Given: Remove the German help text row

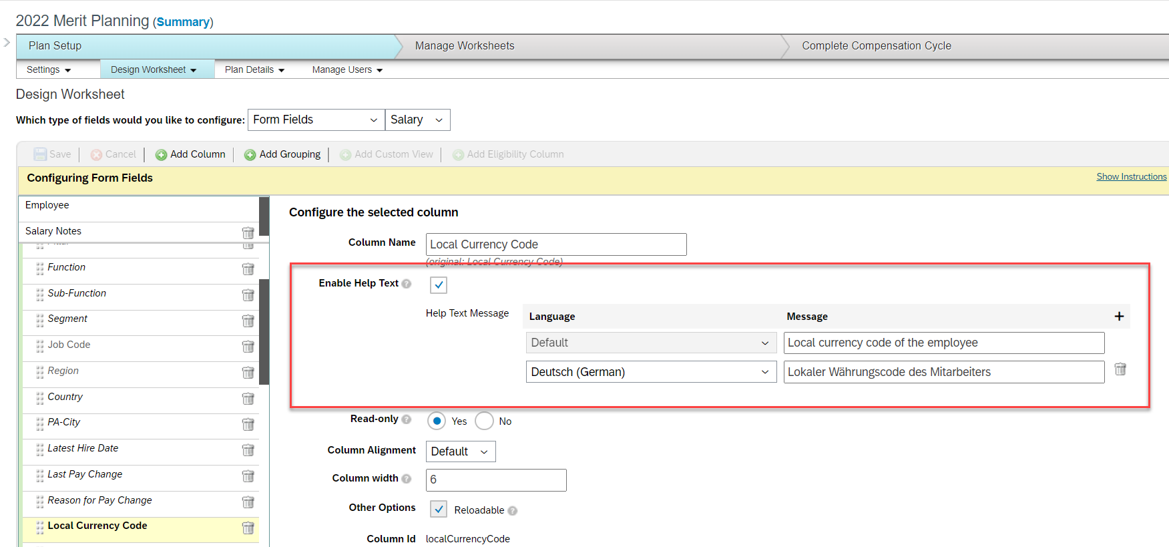Looking at the screenshot, I should (1120, 369).
